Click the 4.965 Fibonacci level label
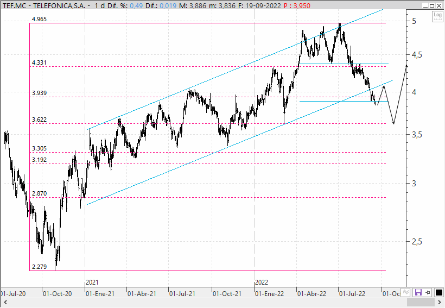This screenshot has width=445, height=308. (39, 20)
